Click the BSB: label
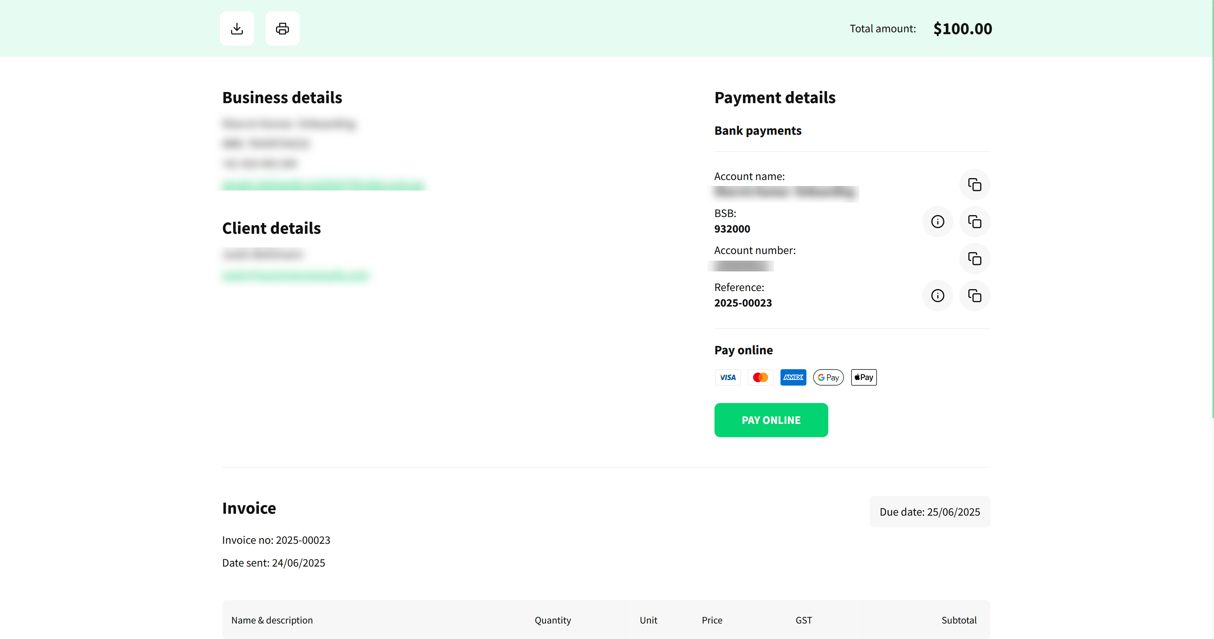This screenshot has height=639, width=1214. tap(725, 214)
